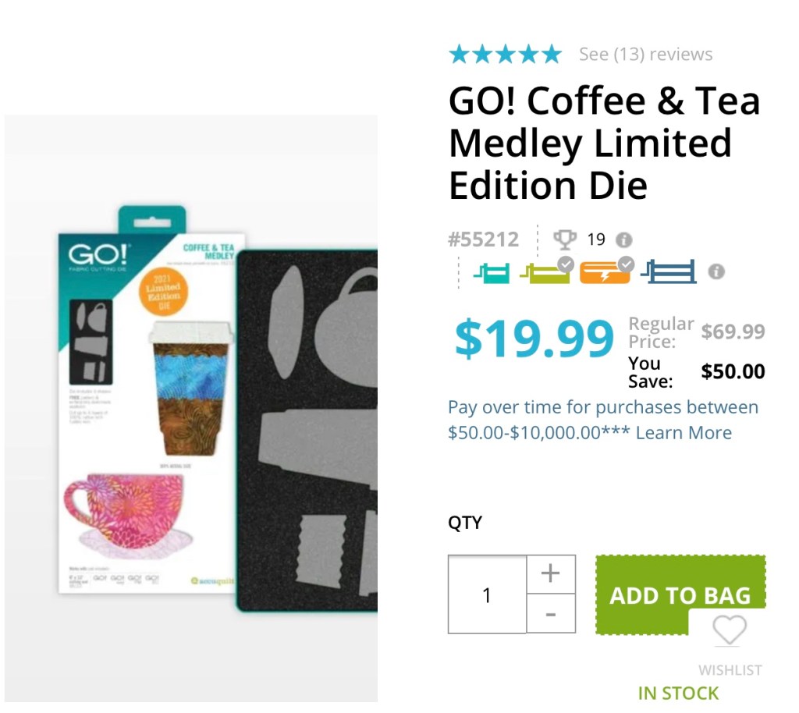Screen dimensions: 799x713
Task: Click the wishlist heart icon
Action: [x=730, y=630]
